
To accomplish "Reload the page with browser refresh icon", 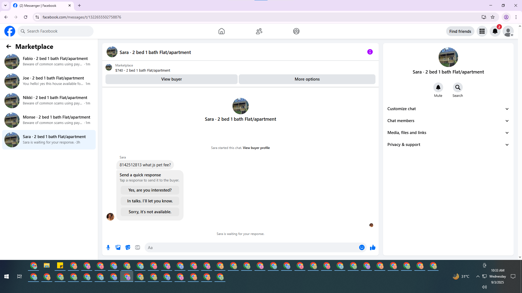I will tap(26, 17).
